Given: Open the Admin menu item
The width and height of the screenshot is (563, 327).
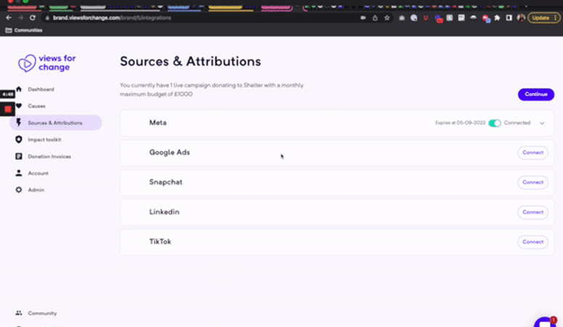Looking at the screenshot, I should [36, 190].
